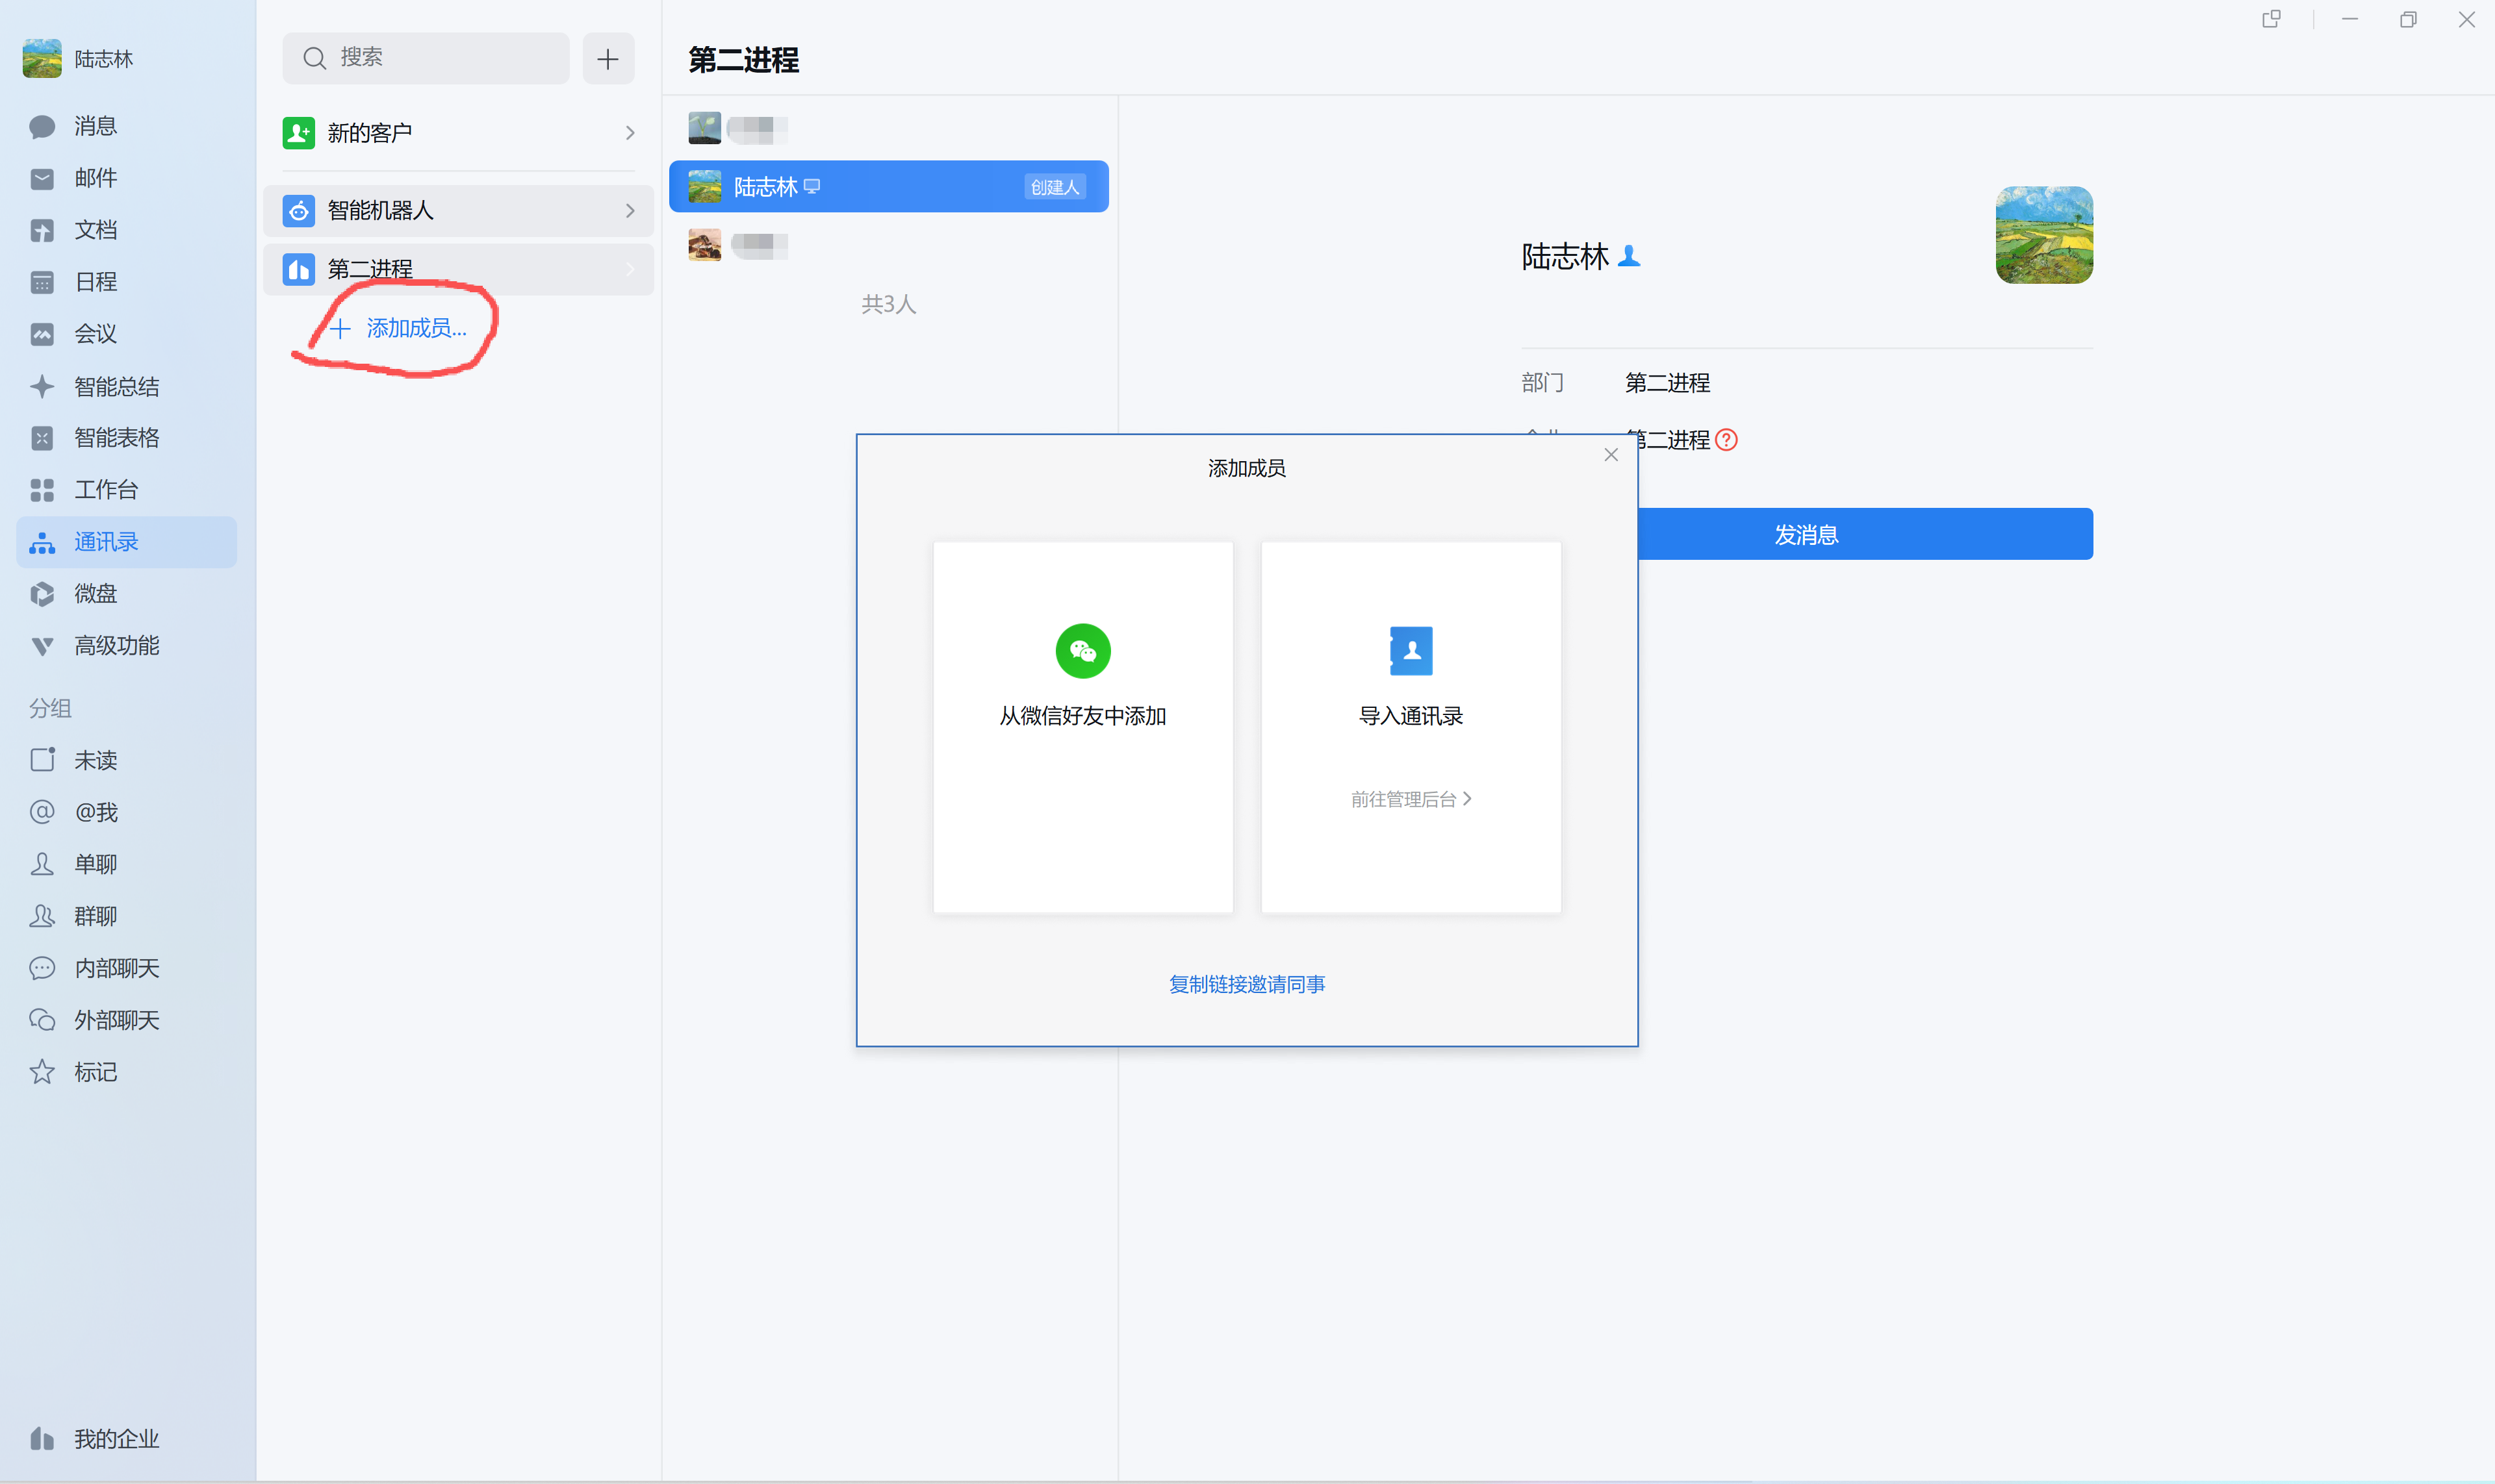Choose 从微信好友中添加 option

[x=1082, y=727]
